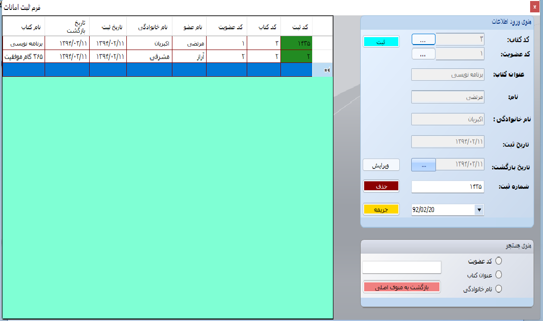This screenshot has height=321, width=543.
Task: Click the ... button beside کد عضویت
Action: coord(423,54)
